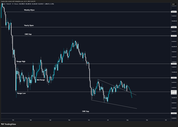Click the 76,000.00 price scale value

coord(174,57)
